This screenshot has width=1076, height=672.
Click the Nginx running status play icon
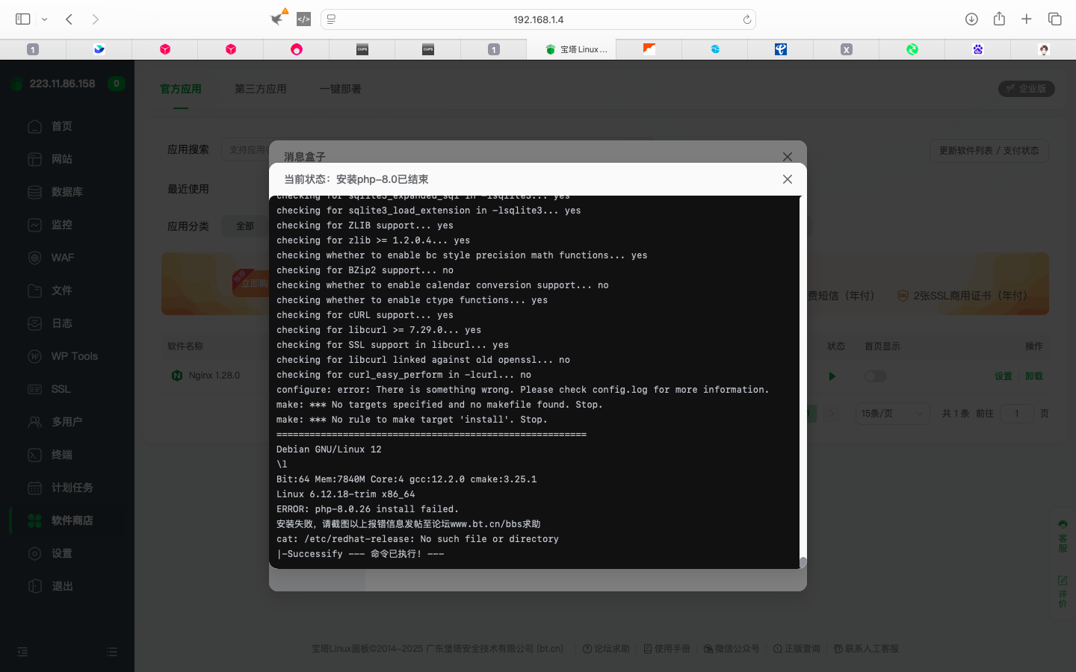(x=832, y=376)
